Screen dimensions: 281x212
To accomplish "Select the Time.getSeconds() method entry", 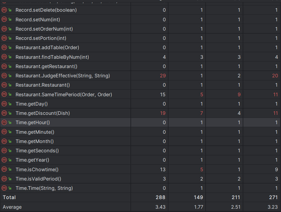I will click(37, 151).
